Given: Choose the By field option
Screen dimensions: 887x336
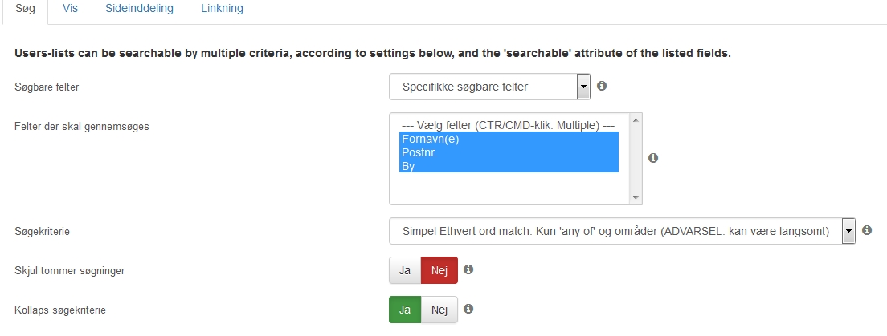Looking at the screenshot, I should (509, 166).
